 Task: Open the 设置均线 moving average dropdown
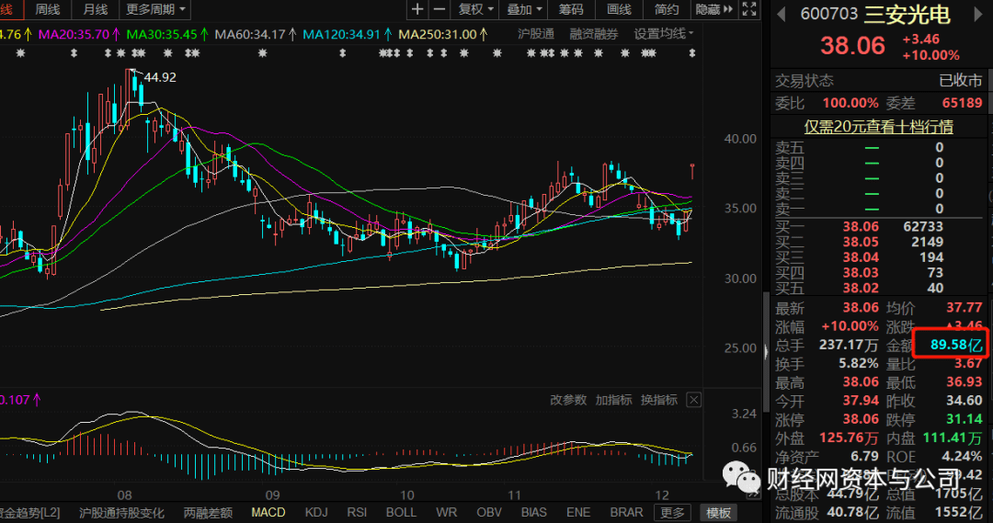click(x=664, y=34)
